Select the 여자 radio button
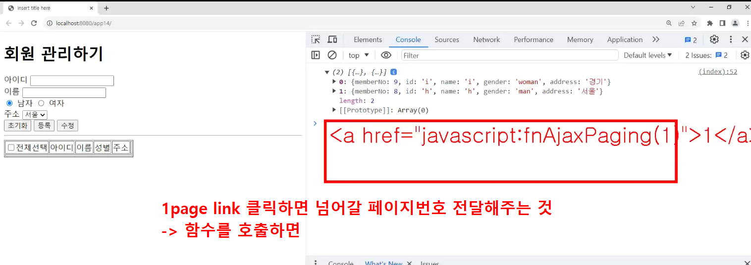The height and width of the screenshot is (265, 751). 41,103
